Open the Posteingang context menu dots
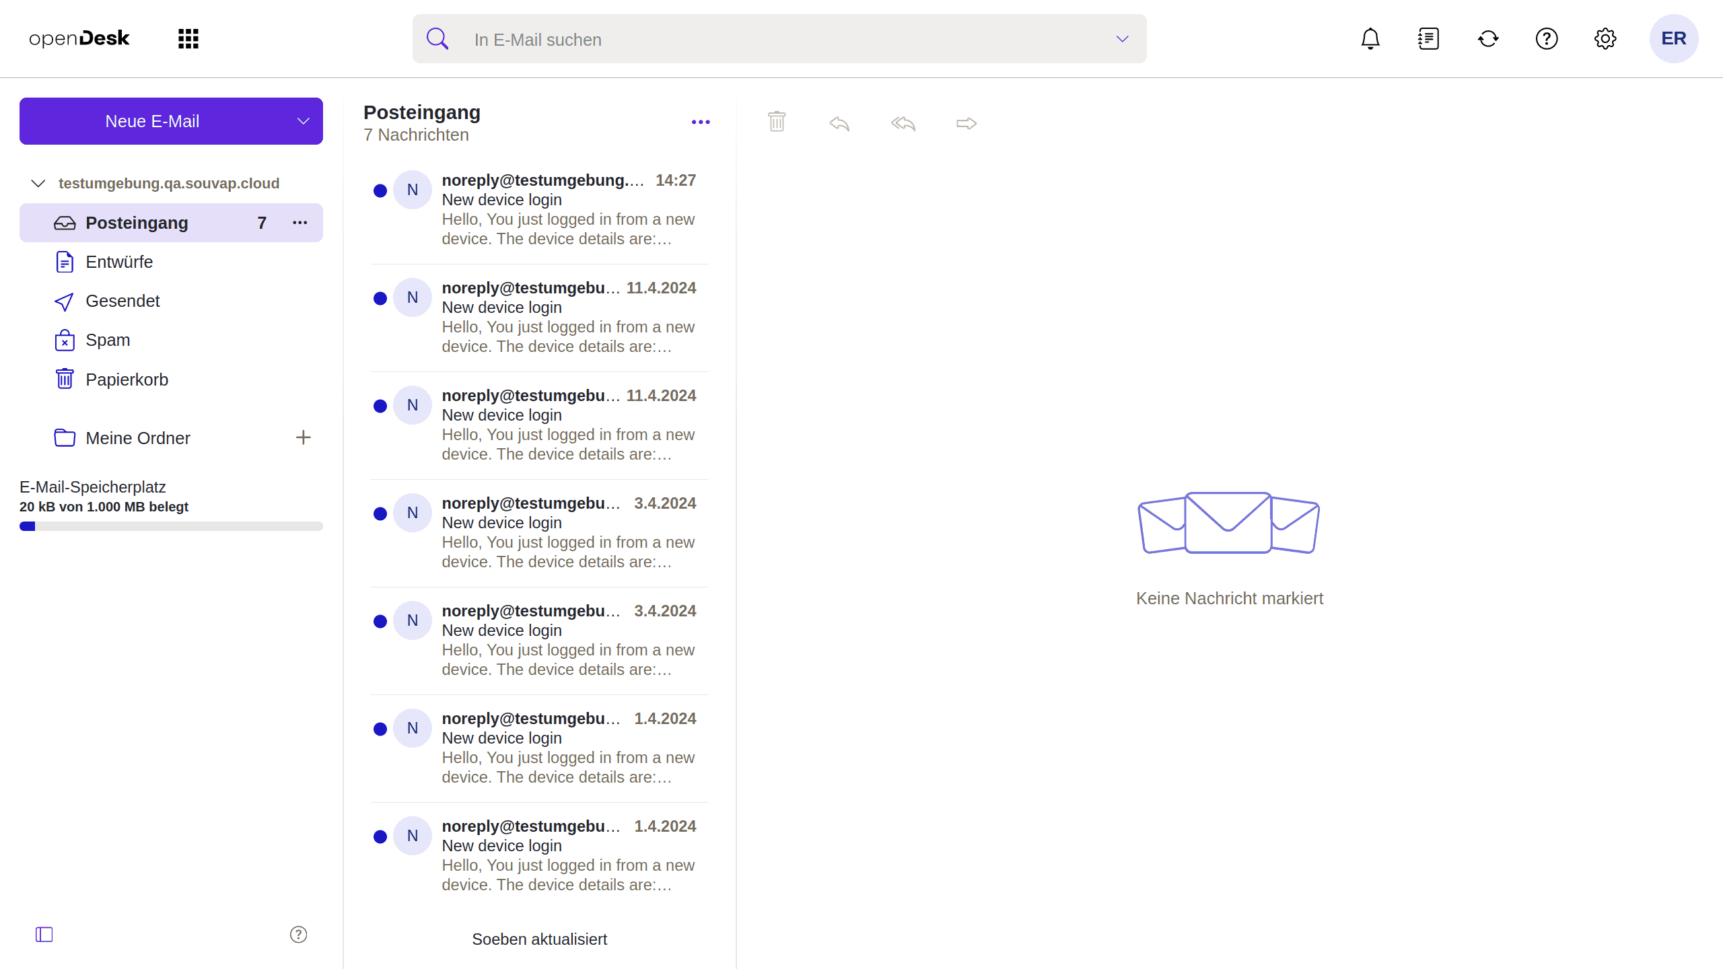This screenshot has width=1723, height=969. click(x=300, y=223)
